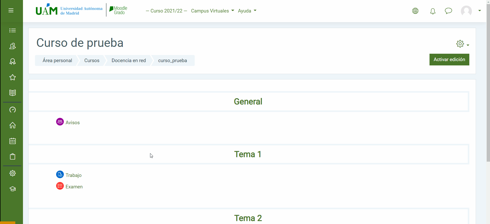Open the calendar icon in sidebar
The width and height of the screenshot is (490, 224).
point(13,141)
